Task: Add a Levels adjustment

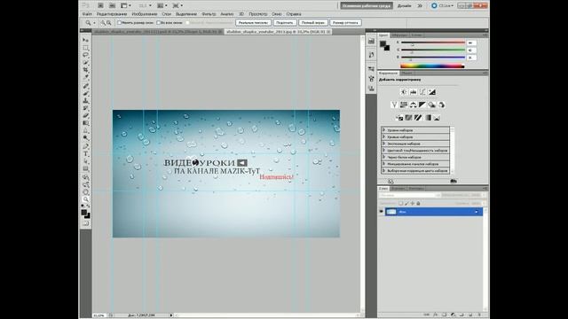Action: (413, 92)
